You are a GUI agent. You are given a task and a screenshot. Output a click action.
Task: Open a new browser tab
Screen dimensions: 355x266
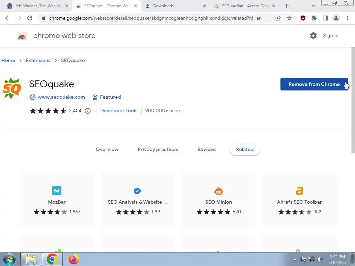click(287, 6)
